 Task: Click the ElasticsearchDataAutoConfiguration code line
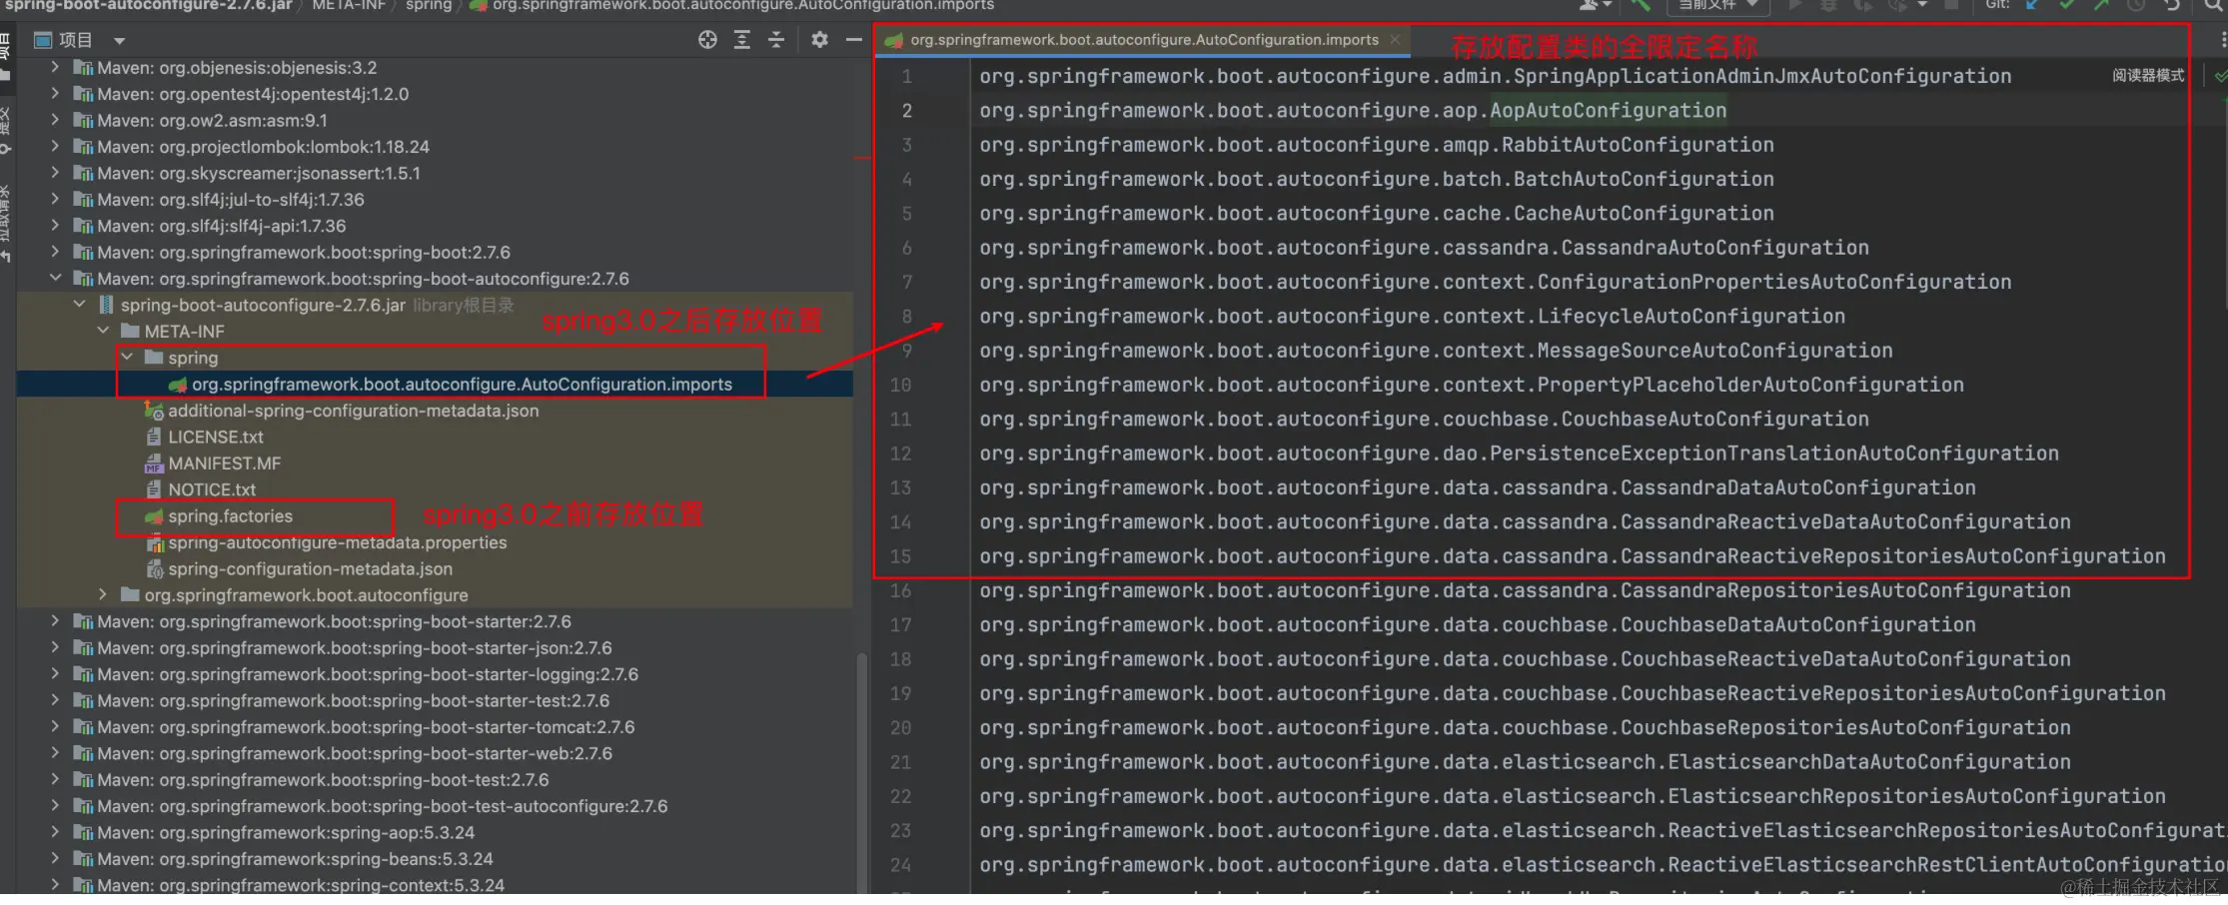[1525, 762]
